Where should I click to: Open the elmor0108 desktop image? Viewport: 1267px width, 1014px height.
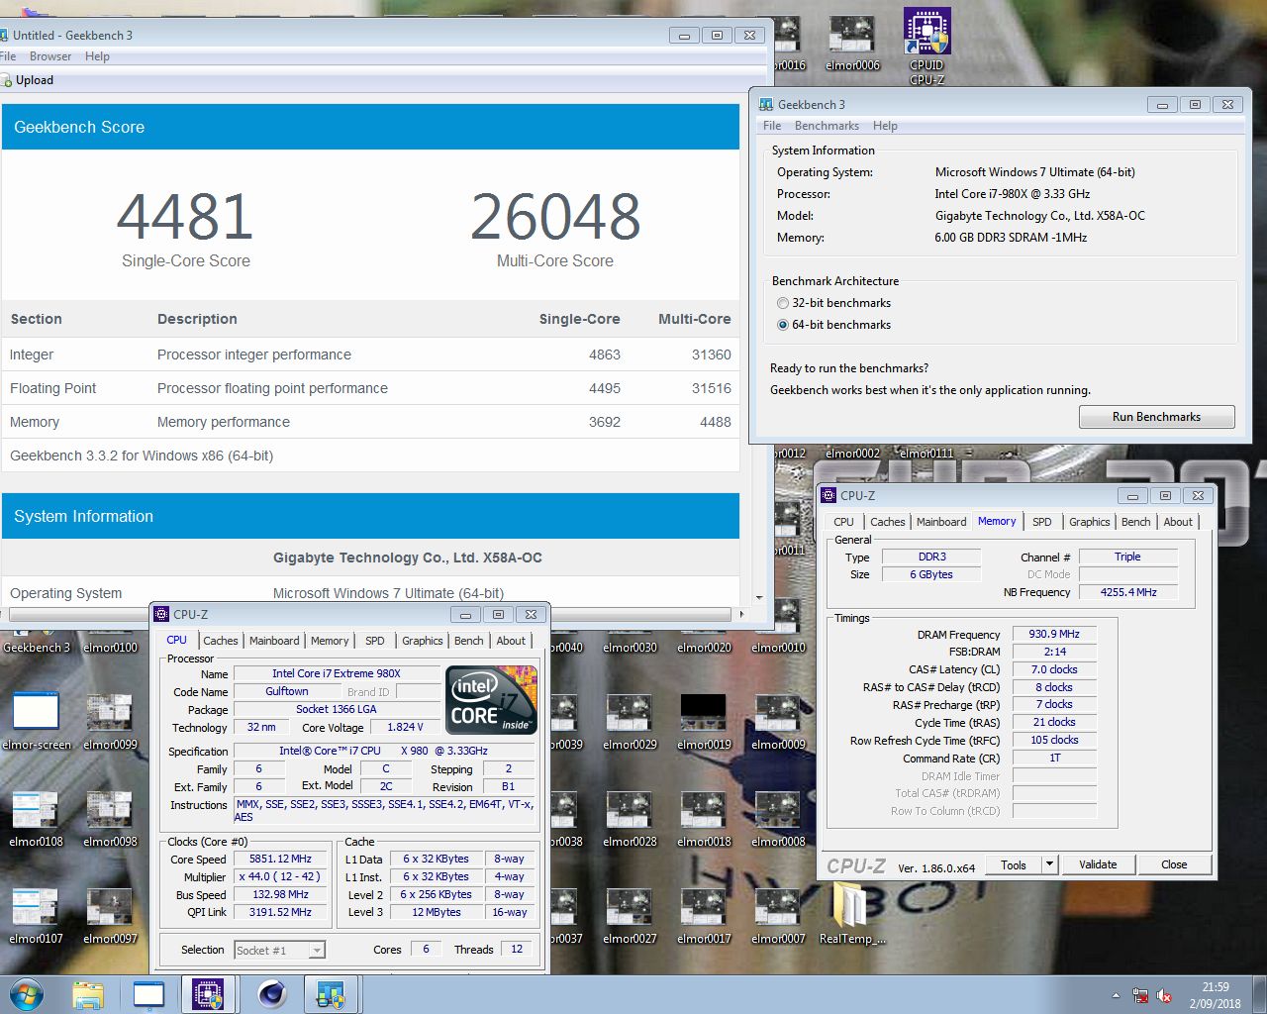[x=36, y=818]
